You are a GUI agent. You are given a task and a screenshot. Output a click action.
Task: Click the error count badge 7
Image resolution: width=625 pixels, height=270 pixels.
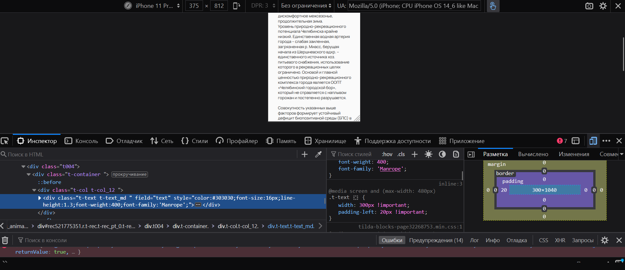(562, 141)
